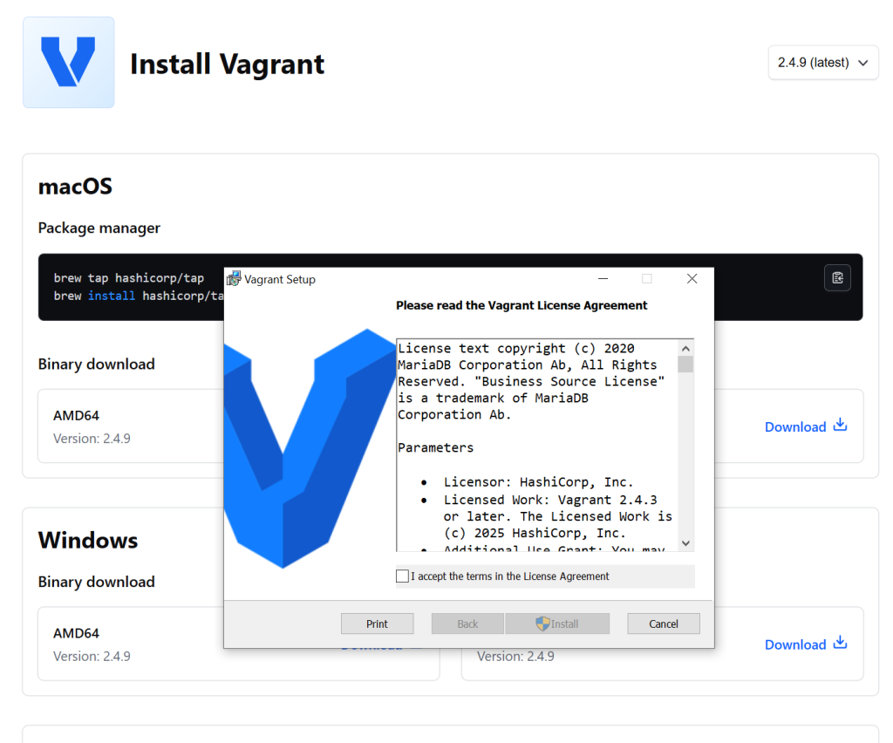The height and width of the screenshot is (743, 893).
Task: Click the Print button in the setup dialog
Action: (x=377, y=624)
